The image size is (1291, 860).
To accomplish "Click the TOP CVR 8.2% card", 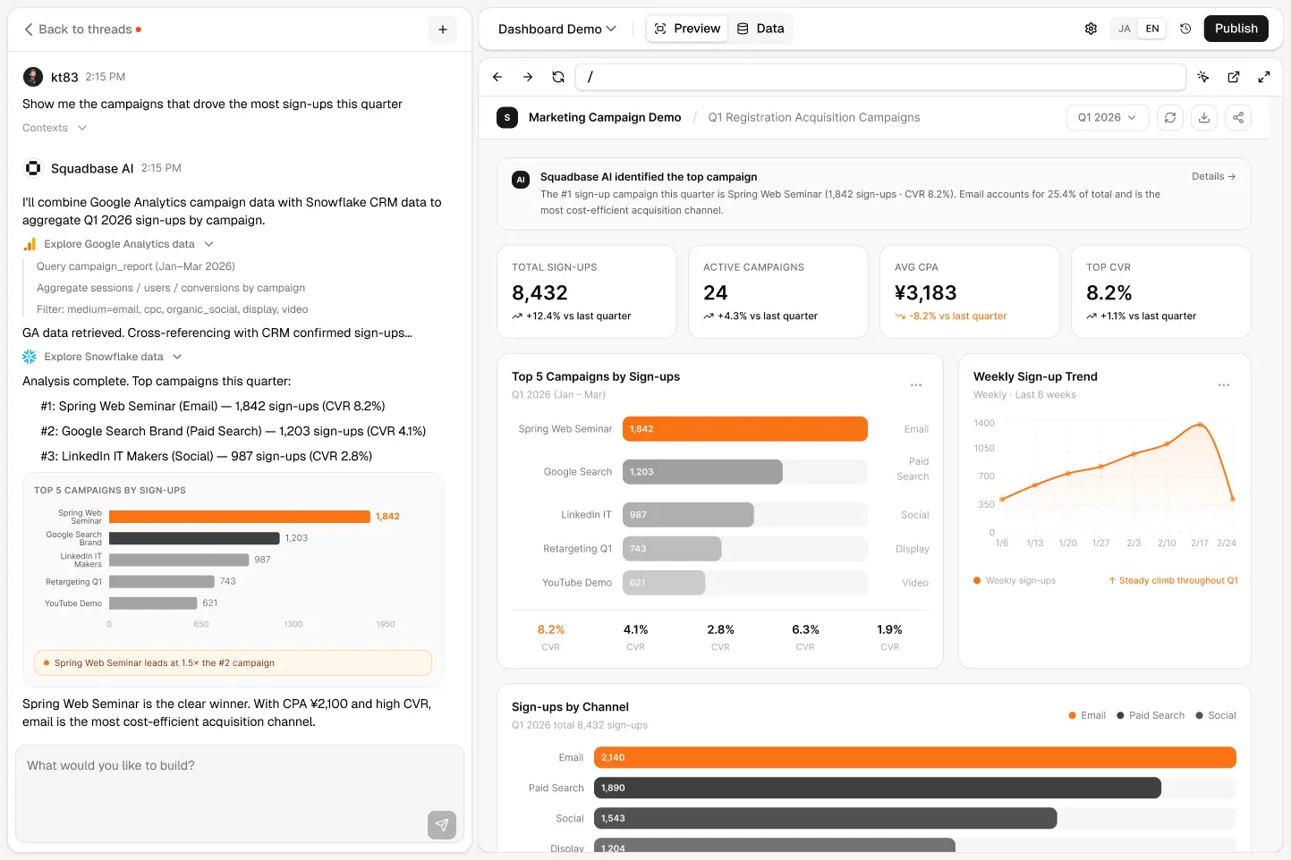I will tap(1161, 291).
